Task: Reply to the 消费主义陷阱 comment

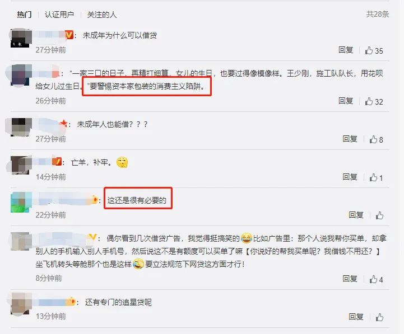Action: click(x=346, y=101)
